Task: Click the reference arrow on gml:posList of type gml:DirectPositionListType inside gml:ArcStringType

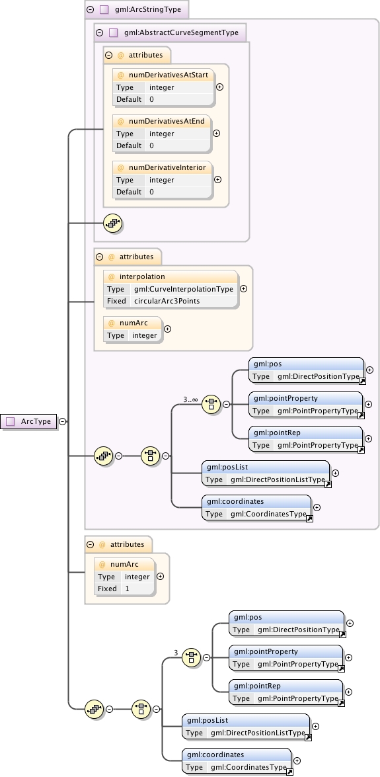Action: (328, 484)
